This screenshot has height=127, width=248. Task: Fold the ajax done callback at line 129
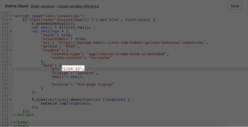coord(10,100)
